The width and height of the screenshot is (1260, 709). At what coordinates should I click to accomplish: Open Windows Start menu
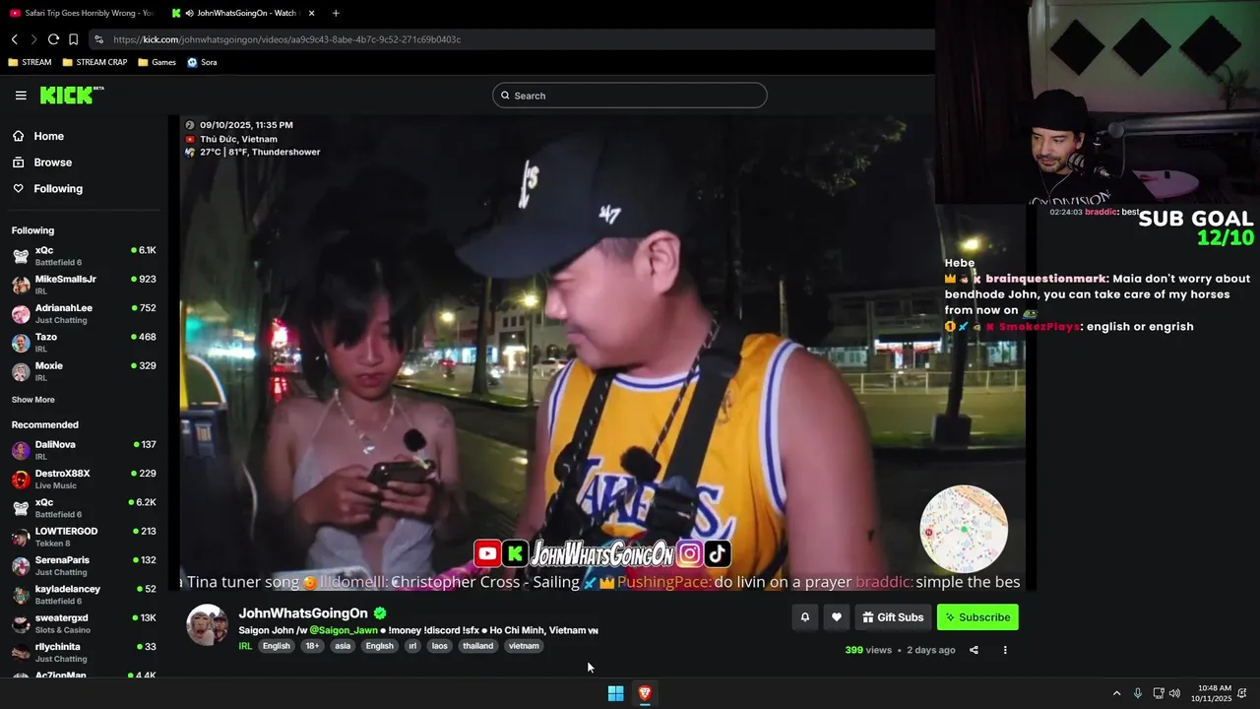[615, 693]
